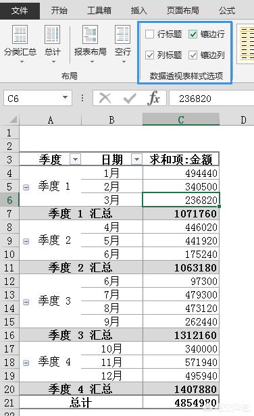This screenshot has width=254, height=416.
Task: Toggle the 镶边列 checkbox
Action: [x=193, y=55]
